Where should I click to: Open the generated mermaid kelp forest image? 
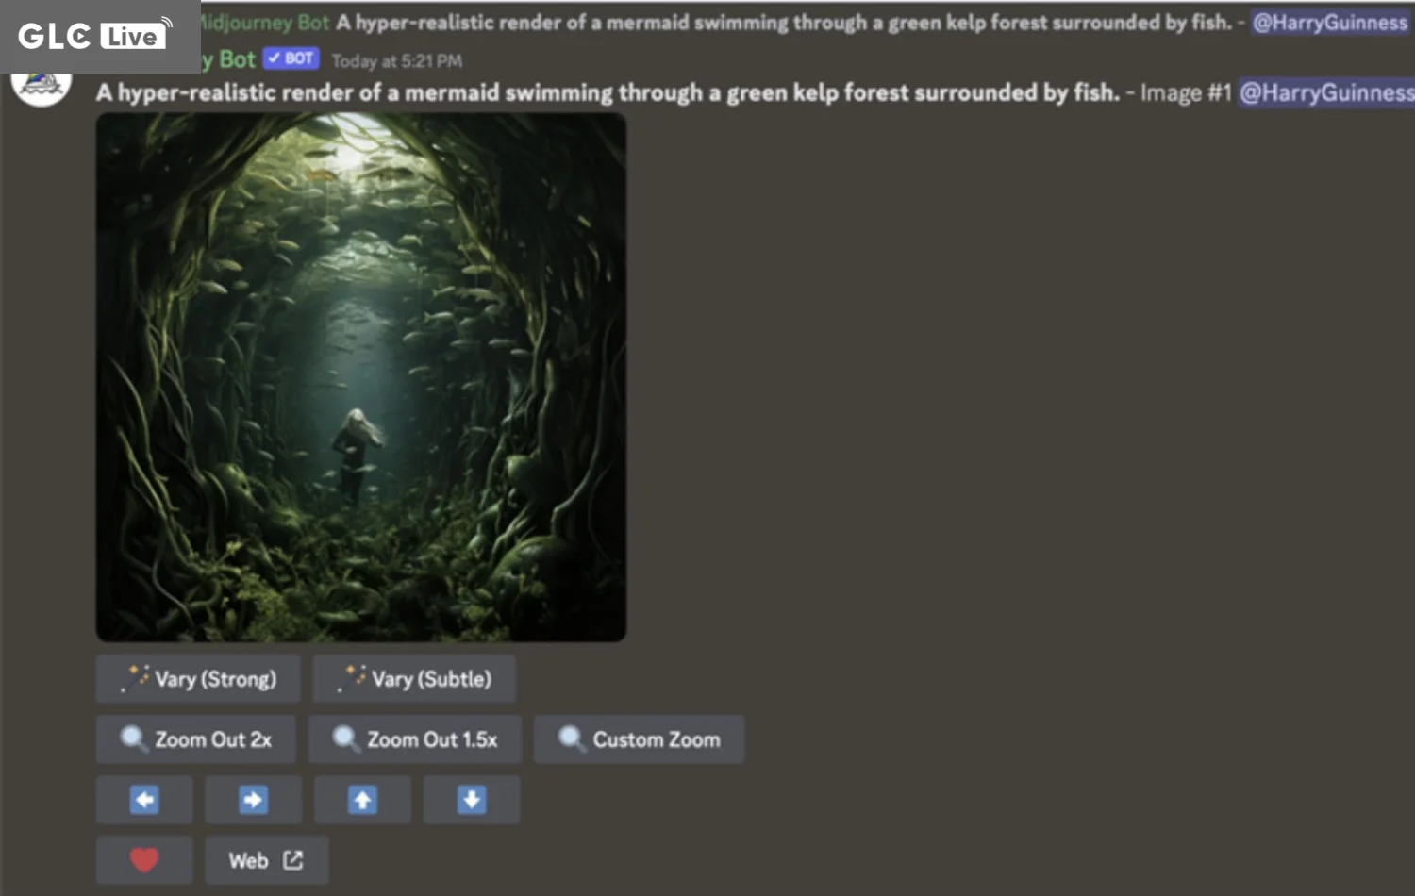(x=361, y=377)
